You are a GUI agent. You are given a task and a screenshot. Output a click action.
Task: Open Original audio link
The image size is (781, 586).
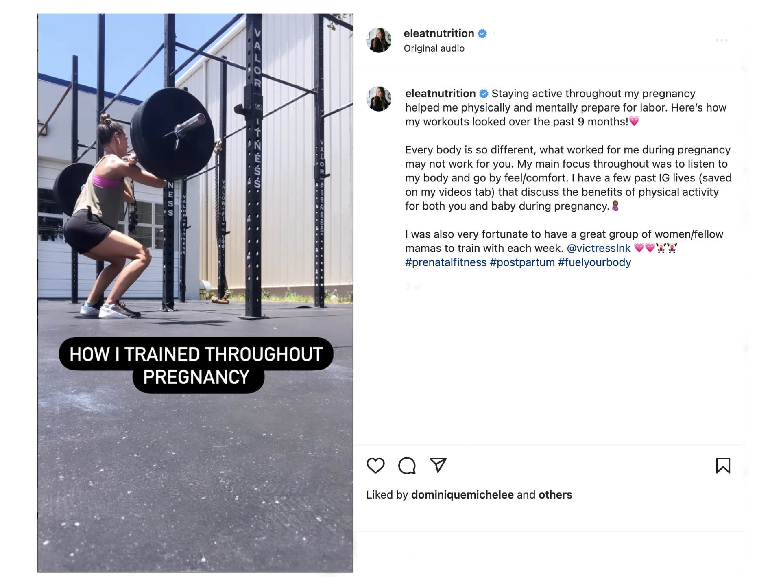coord(434,48)
